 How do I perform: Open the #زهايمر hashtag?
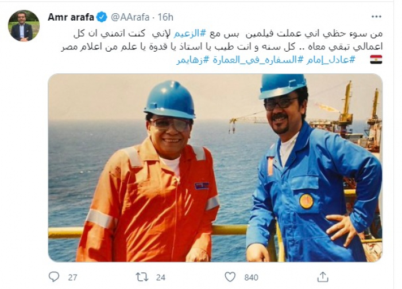click(194, 60)
